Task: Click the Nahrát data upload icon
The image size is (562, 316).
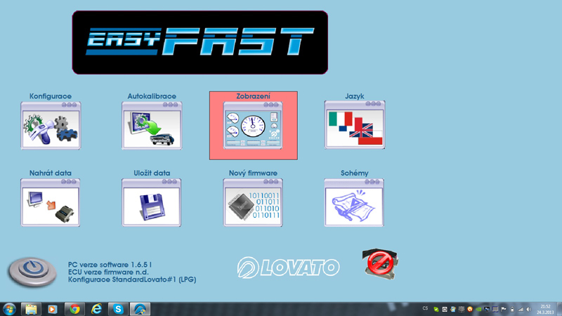Action: click(50, 203)
